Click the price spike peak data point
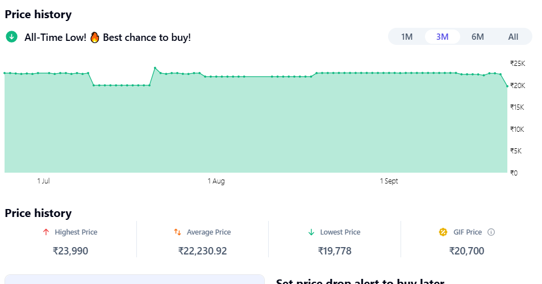Image resolution: width=542 pixels, height=284 pixels. pos(155,68)
